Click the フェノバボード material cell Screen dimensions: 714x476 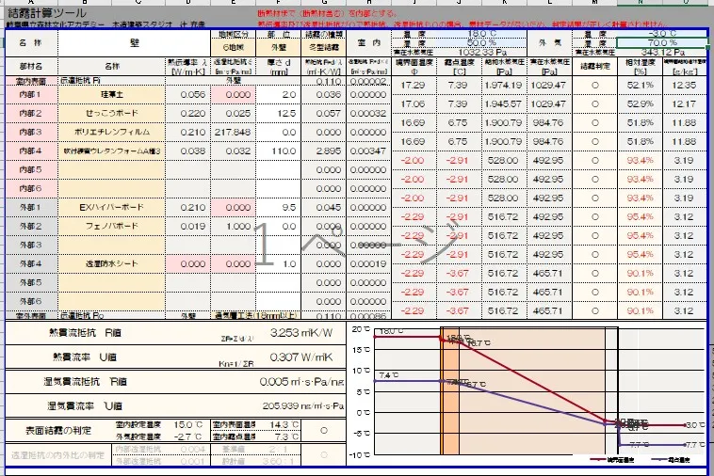click(x=112, y=227)
